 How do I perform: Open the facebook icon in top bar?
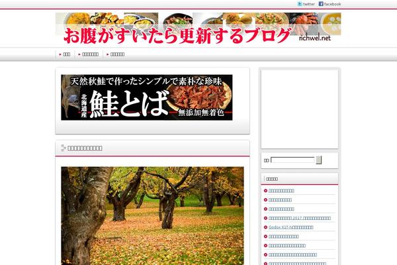point(321,4)
